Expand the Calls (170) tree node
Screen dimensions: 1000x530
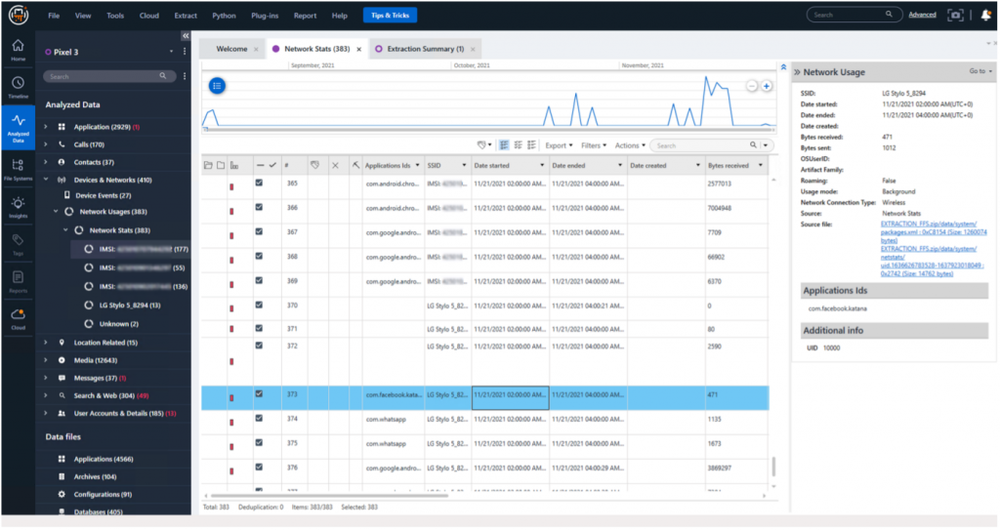pyautogui.click(x=45, y=144)
